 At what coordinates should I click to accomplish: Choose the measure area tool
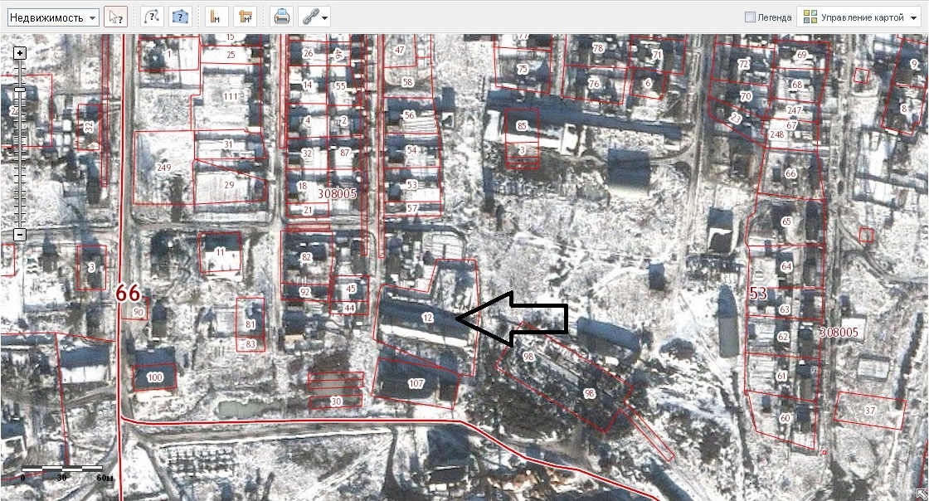pos(245,17)
